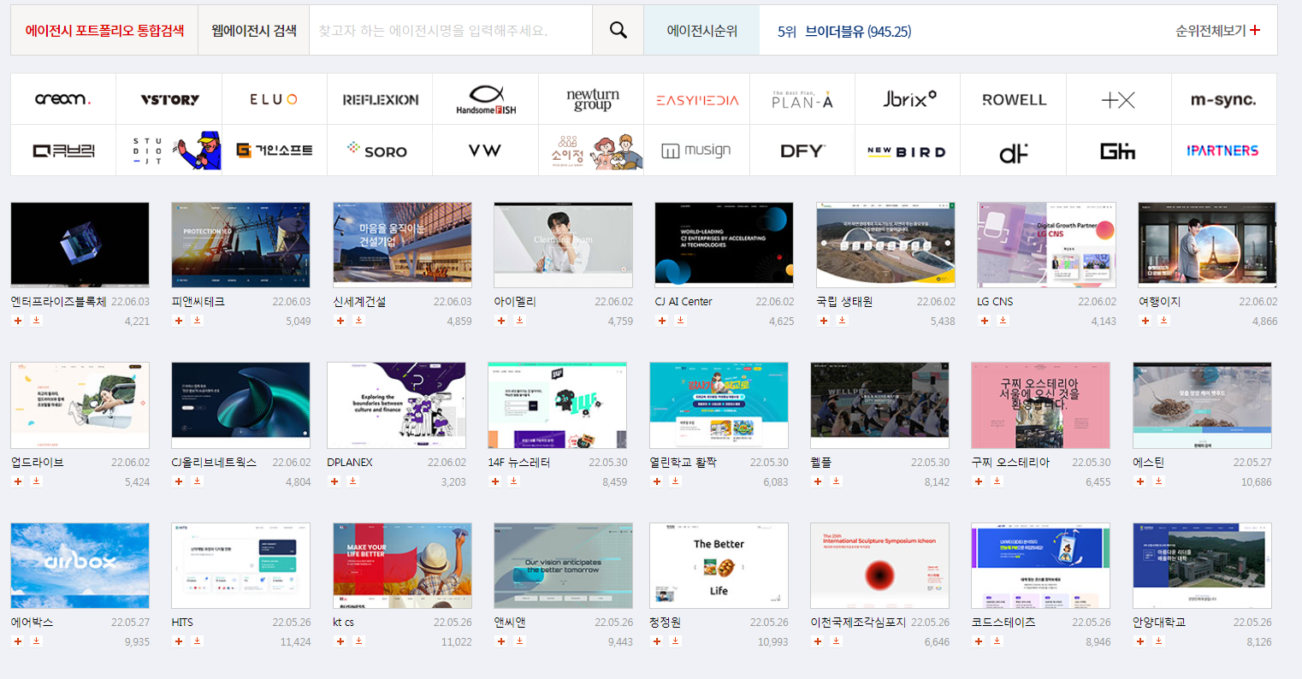This screenshot has height=679, width=1302.
Task: Switch to the 웹에이전시 검색 tab
Action: [254, 31]
